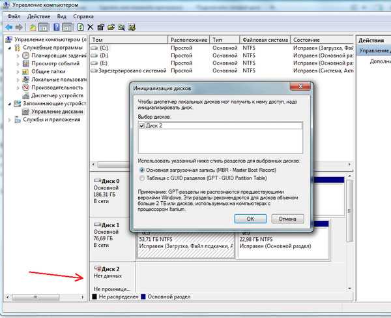Select the (E:) volume row
The image size is (391, 318).
tap(222, 63)
